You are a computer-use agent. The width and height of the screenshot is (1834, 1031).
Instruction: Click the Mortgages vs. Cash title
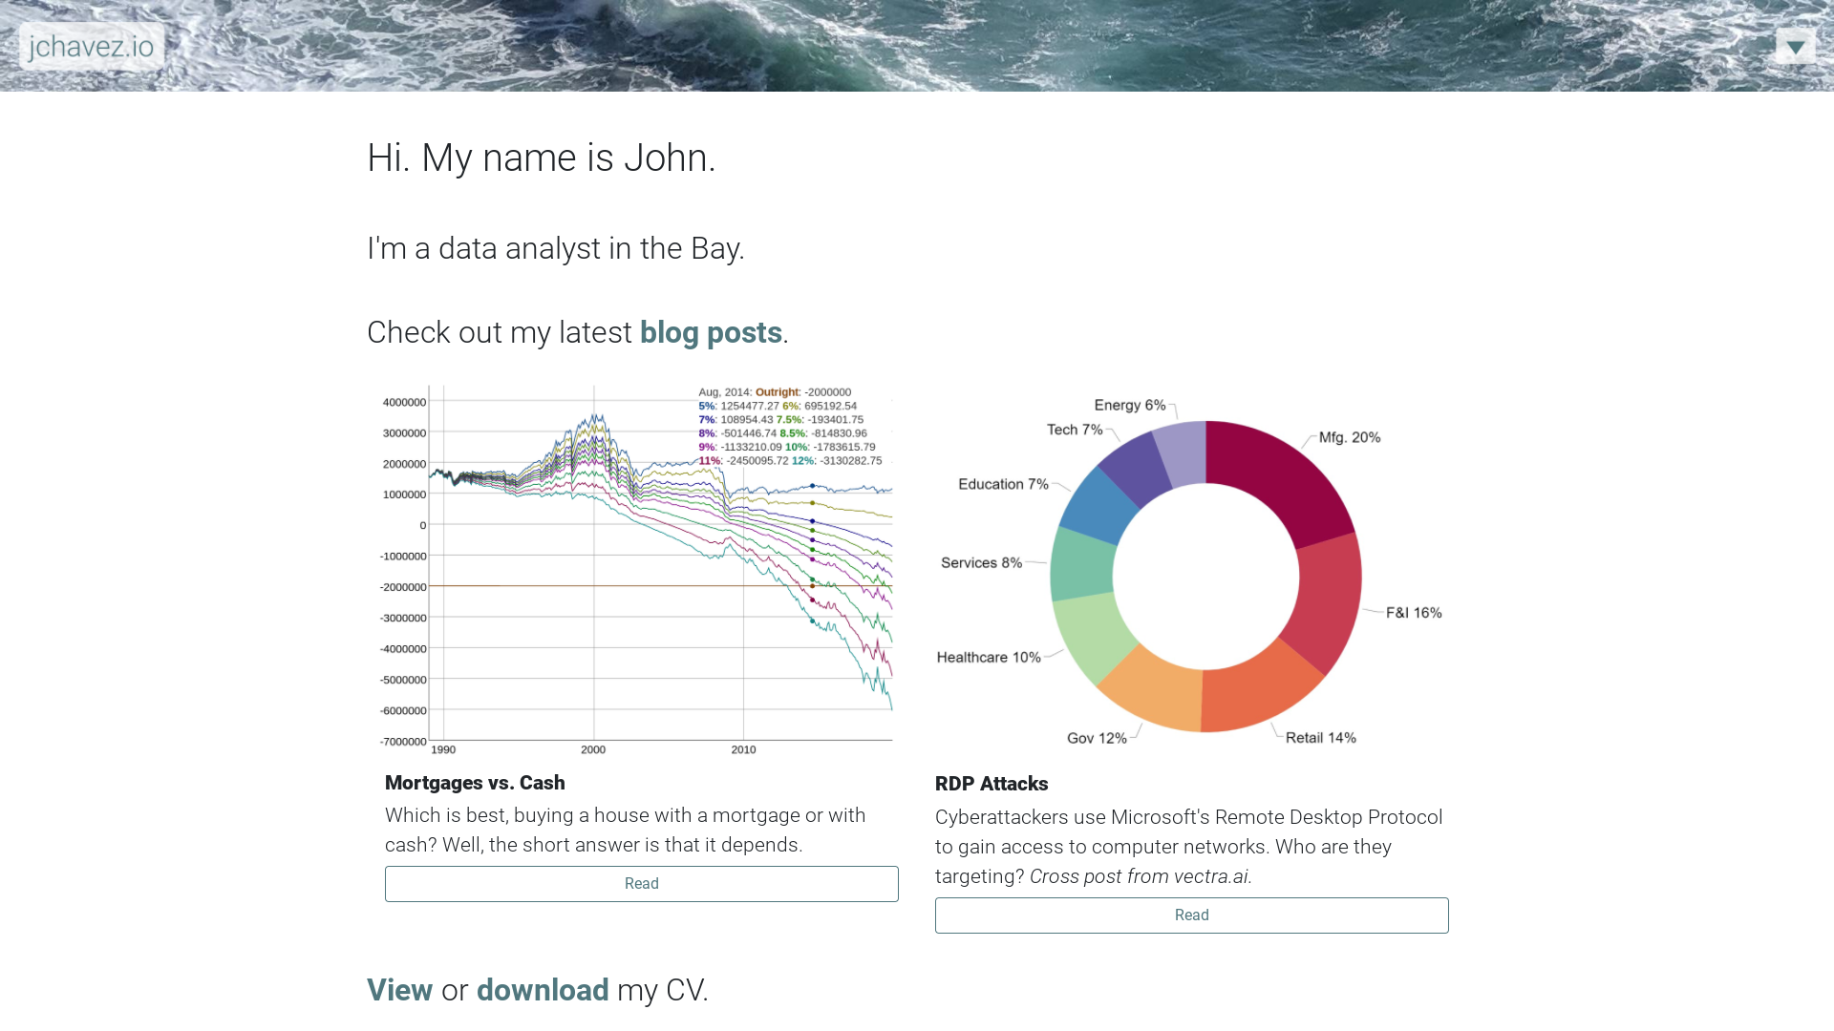point(475,784)
